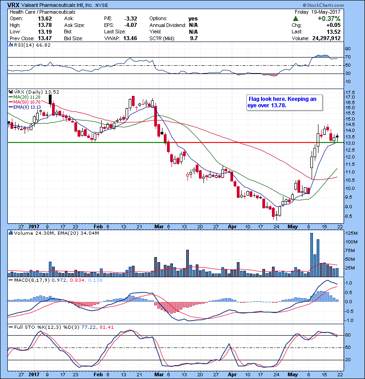Viewport: 365px width, 379px height.
Task: Click the MA(50) 10.70 legend entry
Action: click(24, 102)
